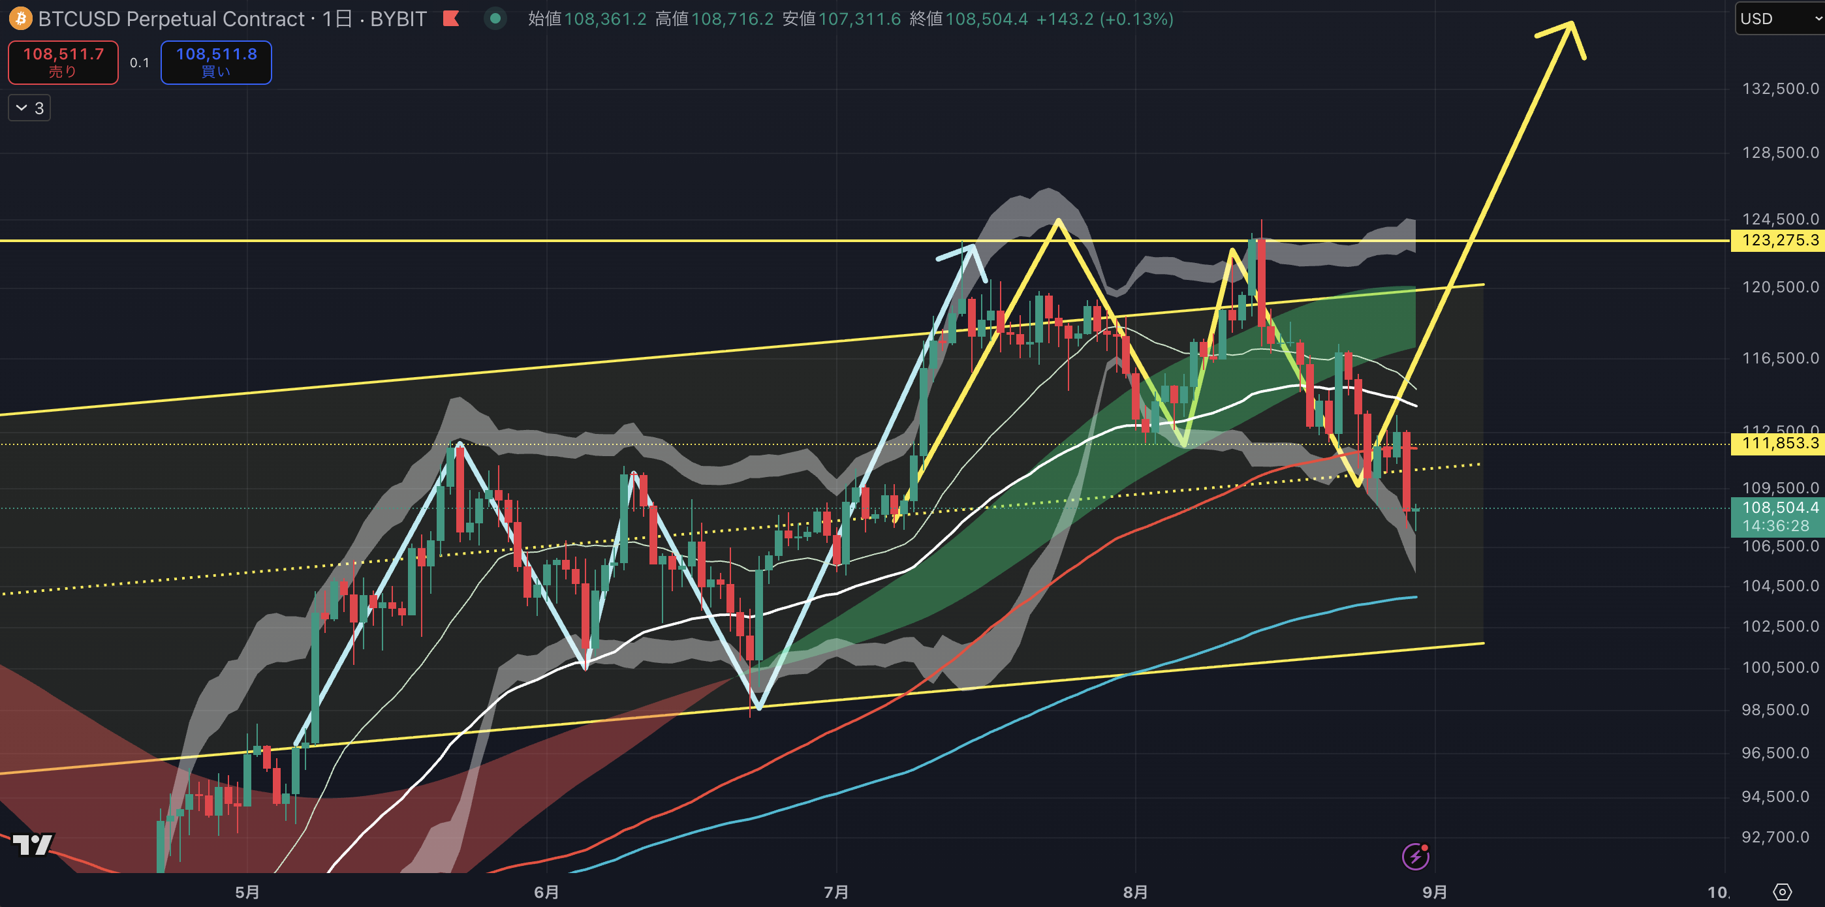Image resolution: width=1825 pixels, height=907 pixels.
Task: Click the 92,700.0 price axis label
Action: click(x=1775, y=837)
